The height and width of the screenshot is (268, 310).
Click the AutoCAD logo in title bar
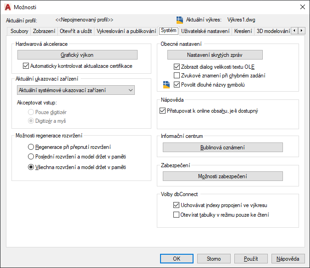[x=8, y=7]
